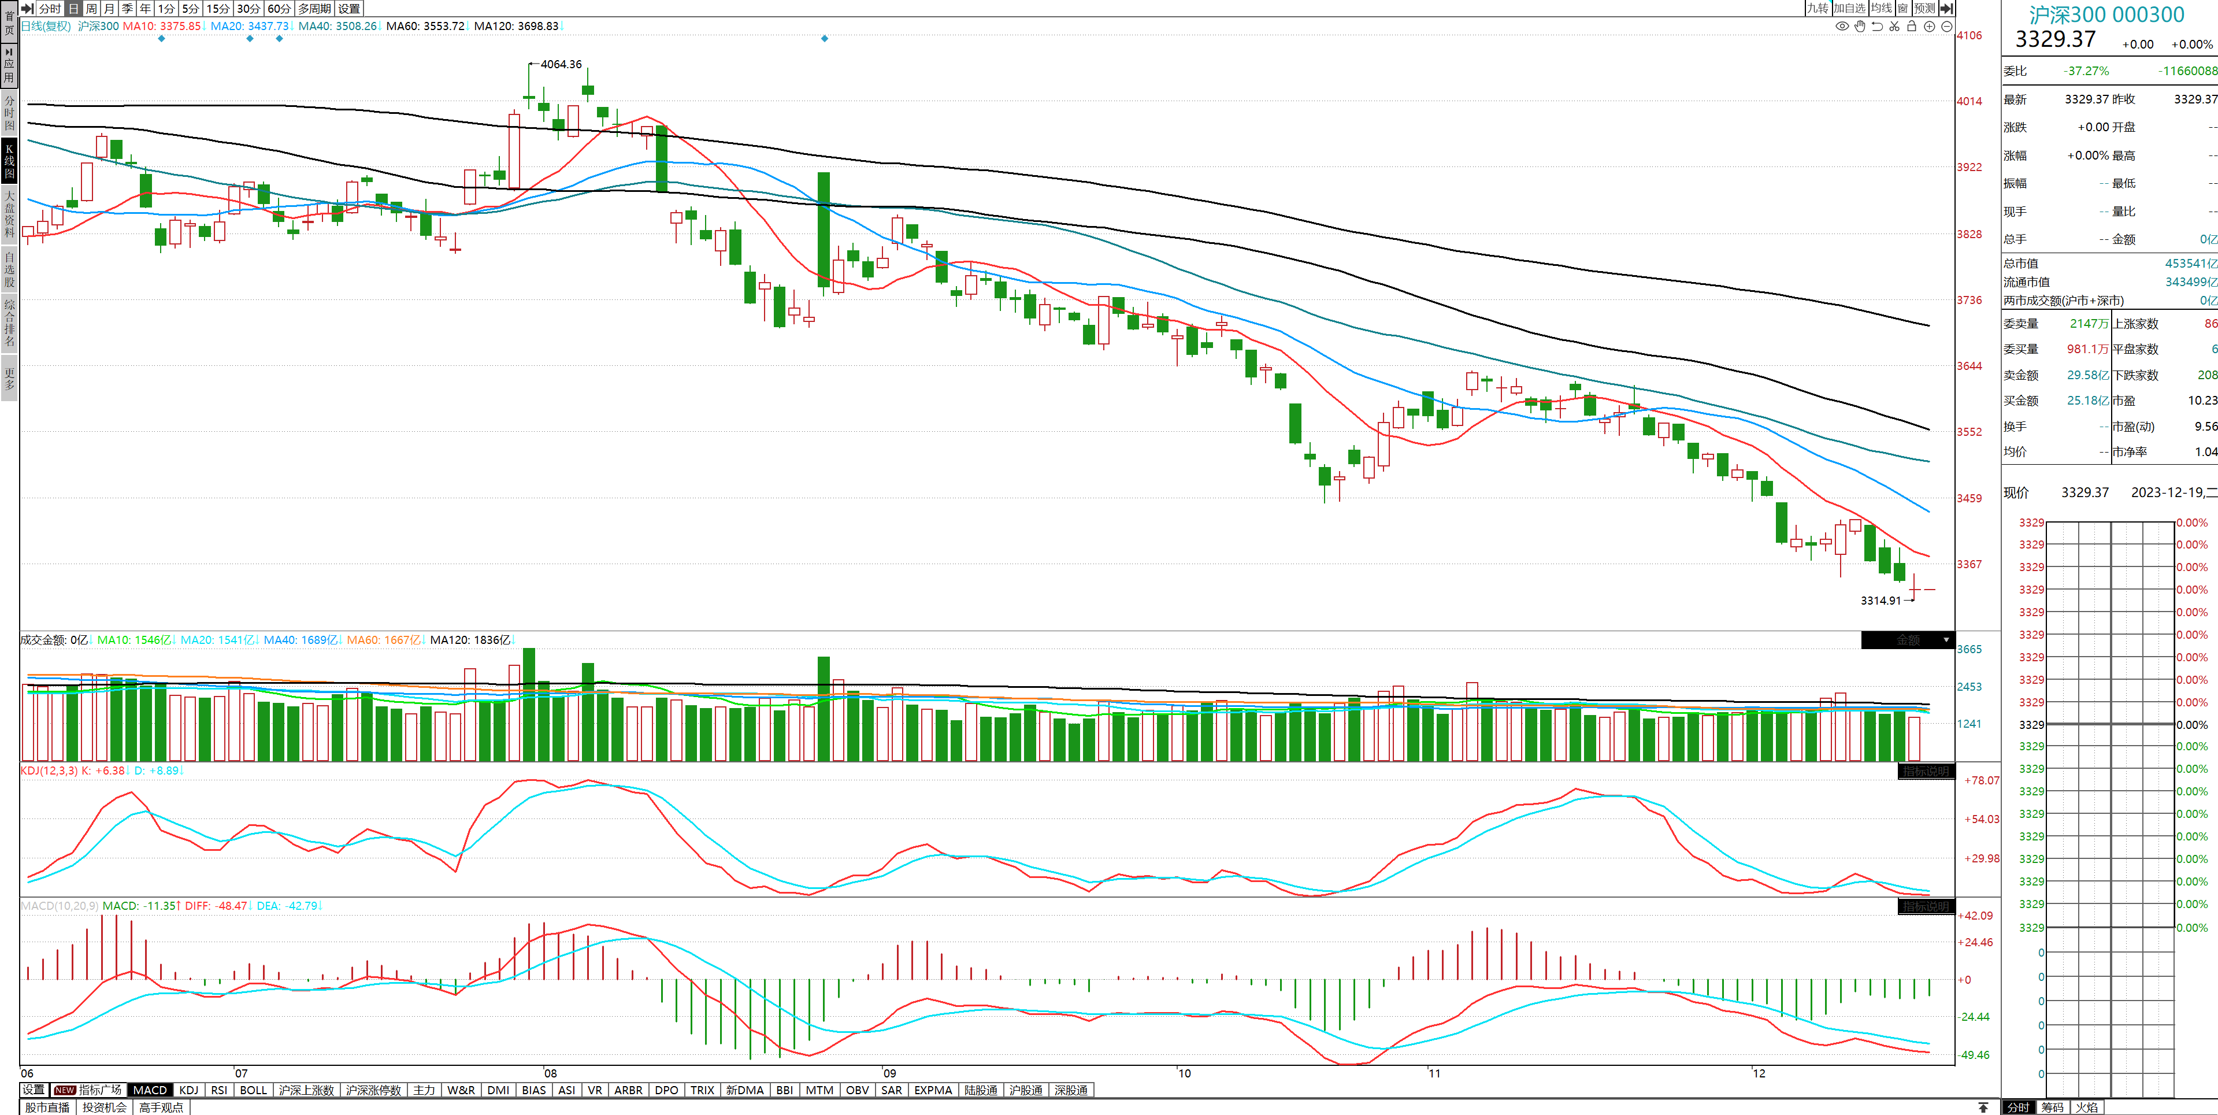Click the right-arrow collapse icon at the top right
2218x1115 pixels.
click(x=1946, y=8)
